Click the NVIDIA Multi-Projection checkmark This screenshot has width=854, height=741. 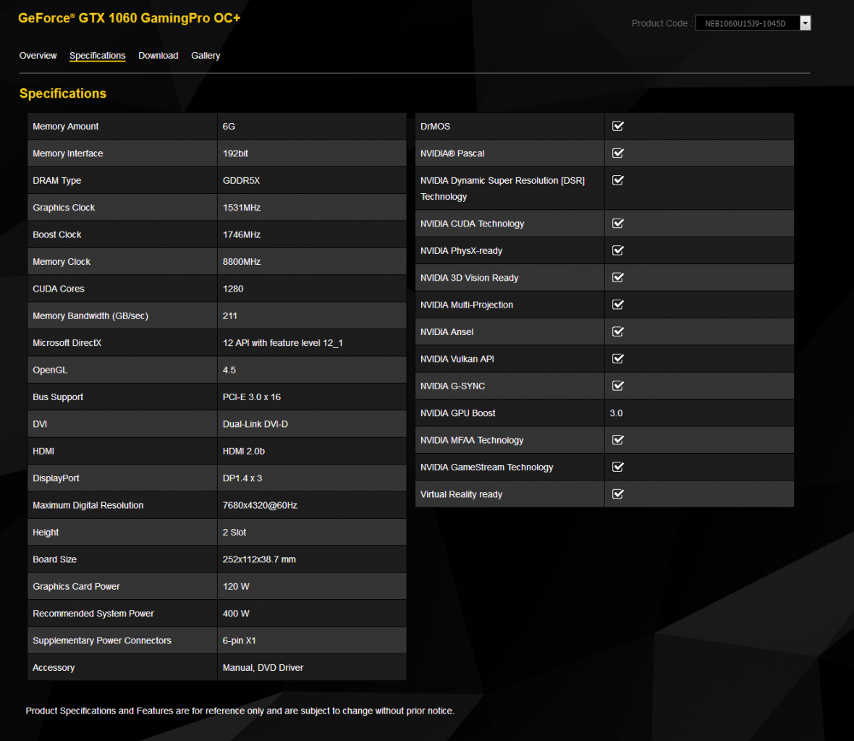pyautogui.click(x=617, y=305)
